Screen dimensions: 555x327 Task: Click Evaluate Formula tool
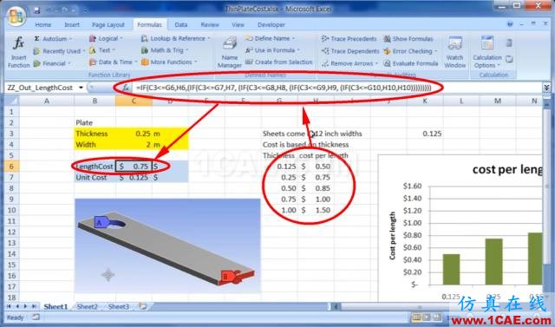tap(411, 63)
